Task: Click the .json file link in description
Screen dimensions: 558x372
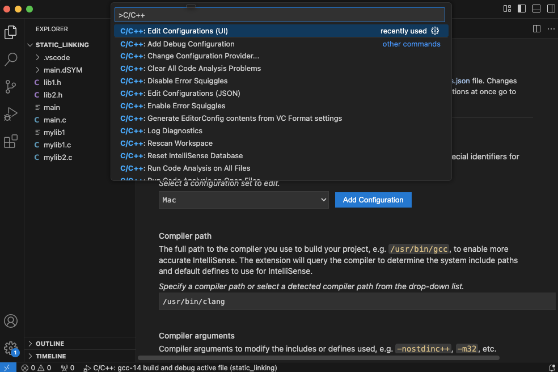Action: 461,81
